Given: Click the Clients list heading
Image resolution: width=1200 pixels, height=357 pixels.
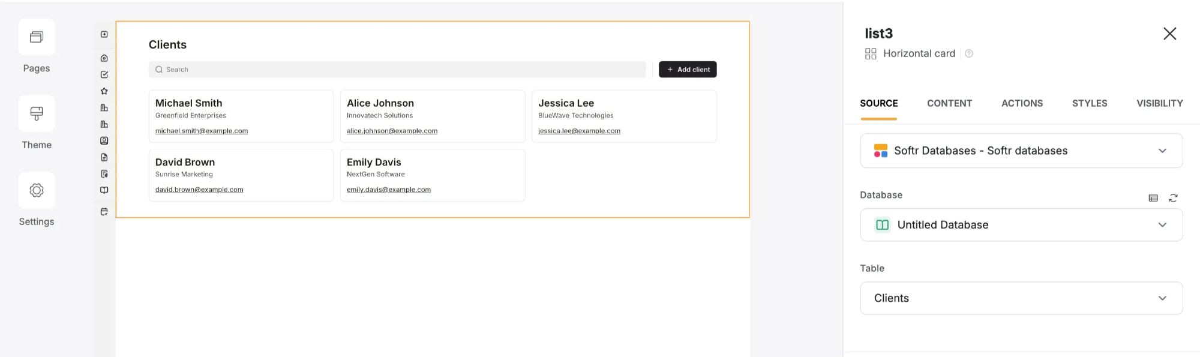Looking at the screenshot, I should [167, 45].
